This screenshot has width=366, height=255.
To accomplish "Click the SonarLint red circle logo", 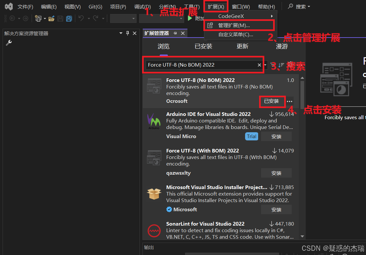I will pyautogui.click(x=154, y=231).
